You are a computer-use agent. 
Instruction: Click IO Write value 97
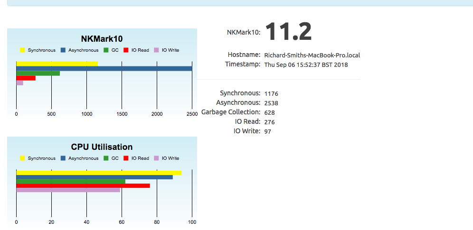268,131
